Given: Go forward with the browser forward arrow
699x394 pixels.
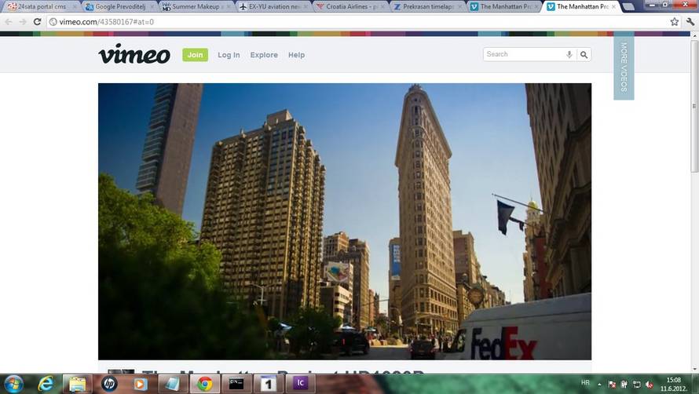Looking at the screenshot, I should [x=23, y=21].
